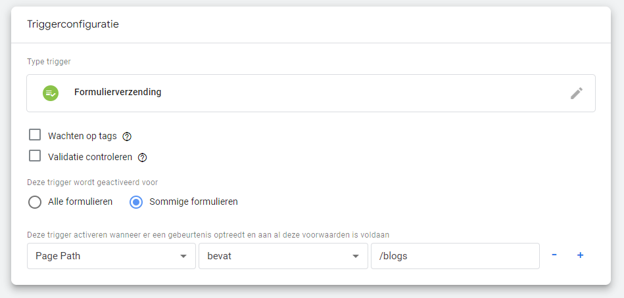Image resolution: width=624 pixels, height=298 pixels.
Task: Choose the Sommige formulieren radio button
Action: [x=136, y=202]
